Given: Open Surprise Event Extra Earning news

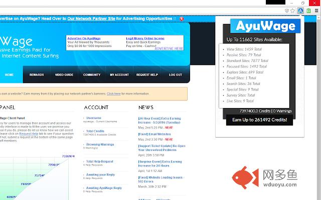Looking at the screenshot, I should click(x=160, y=163).
